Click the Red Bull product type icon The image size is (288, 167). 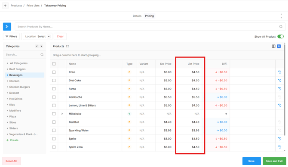(x=129, y=122)
